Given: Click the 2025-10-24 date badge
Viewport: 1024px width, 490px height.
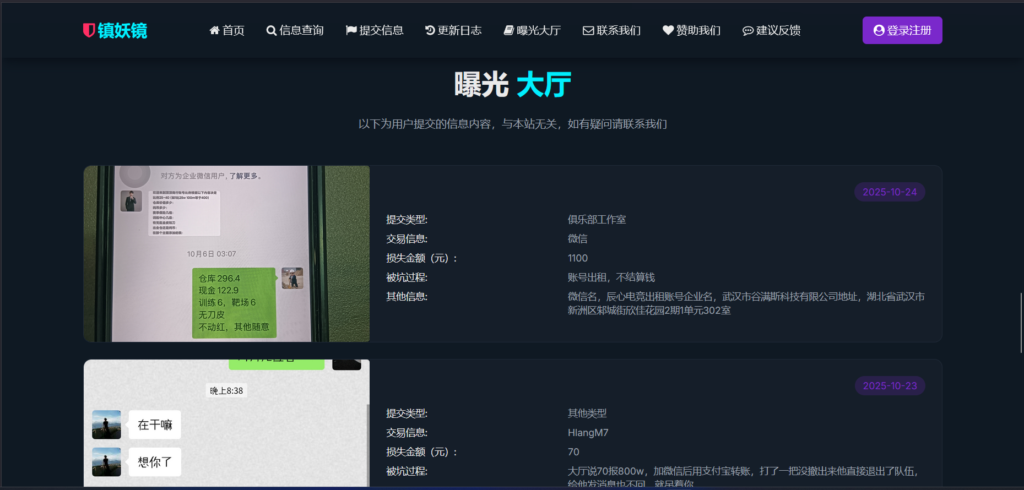Looking at the screenshot, I should pyautogui.click(x=890, y=192).
